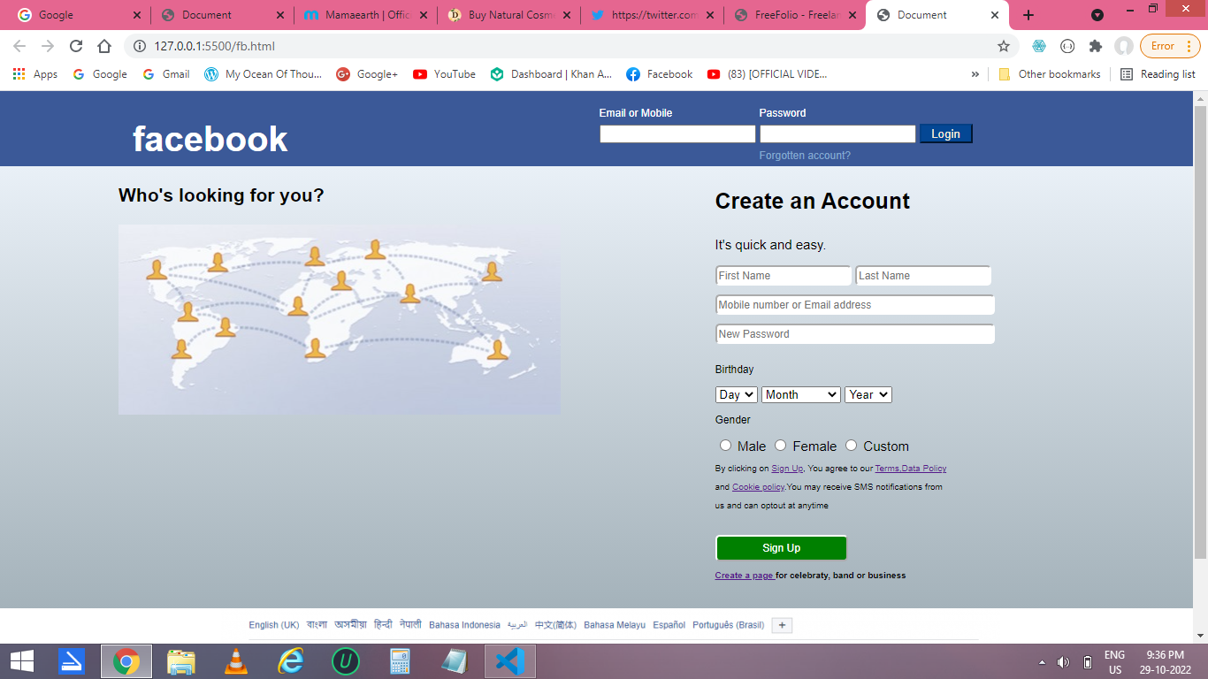Open the Windows Start menu
Image resolution: width=1208 pixels, height=679 pixels.
[x=22, y=661]
